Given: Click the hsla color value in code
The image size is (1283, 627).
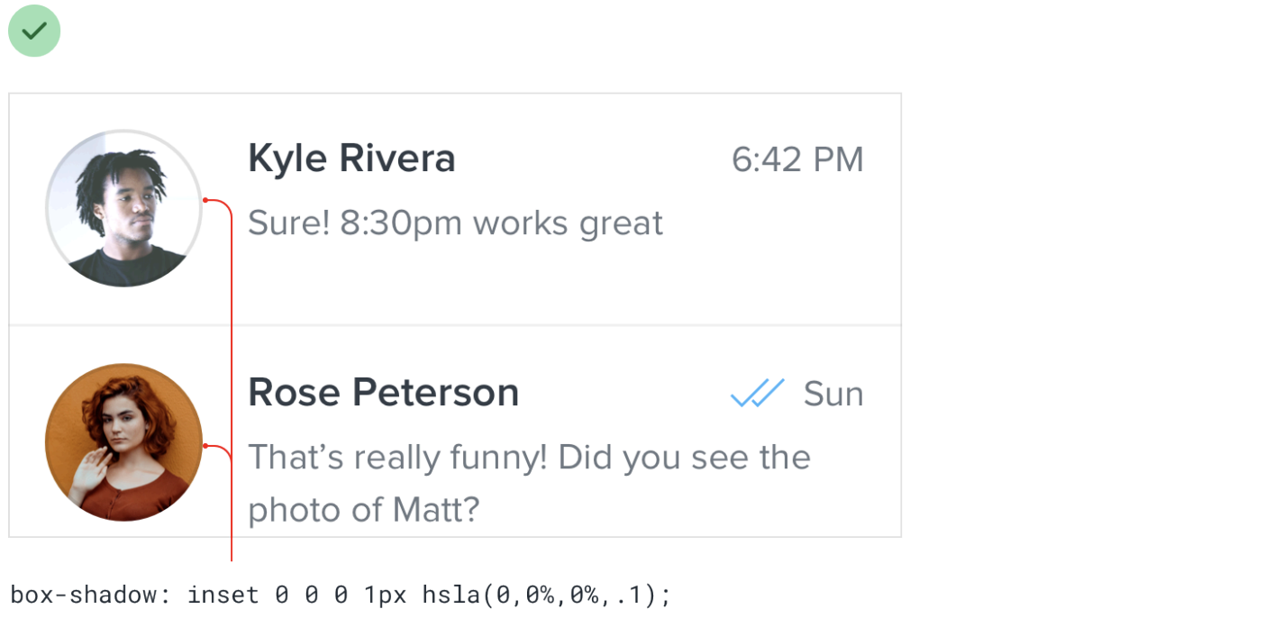Looking at the screenshot, I should point(549,595).
